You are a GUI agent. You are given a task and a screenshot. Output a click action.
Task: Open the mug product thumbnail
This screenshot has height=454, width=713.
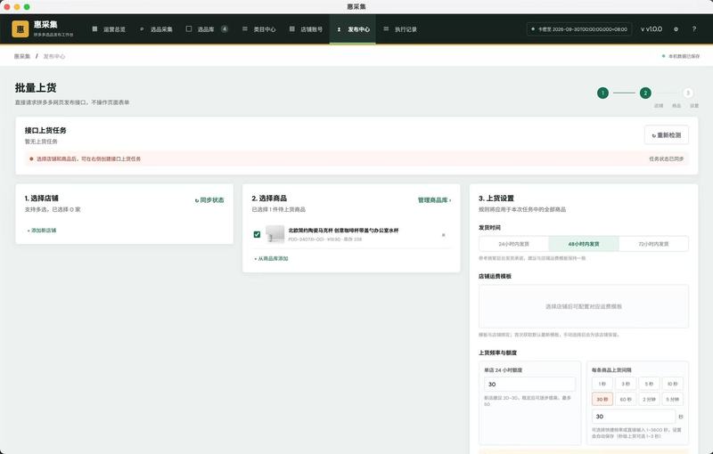(275, 234)
